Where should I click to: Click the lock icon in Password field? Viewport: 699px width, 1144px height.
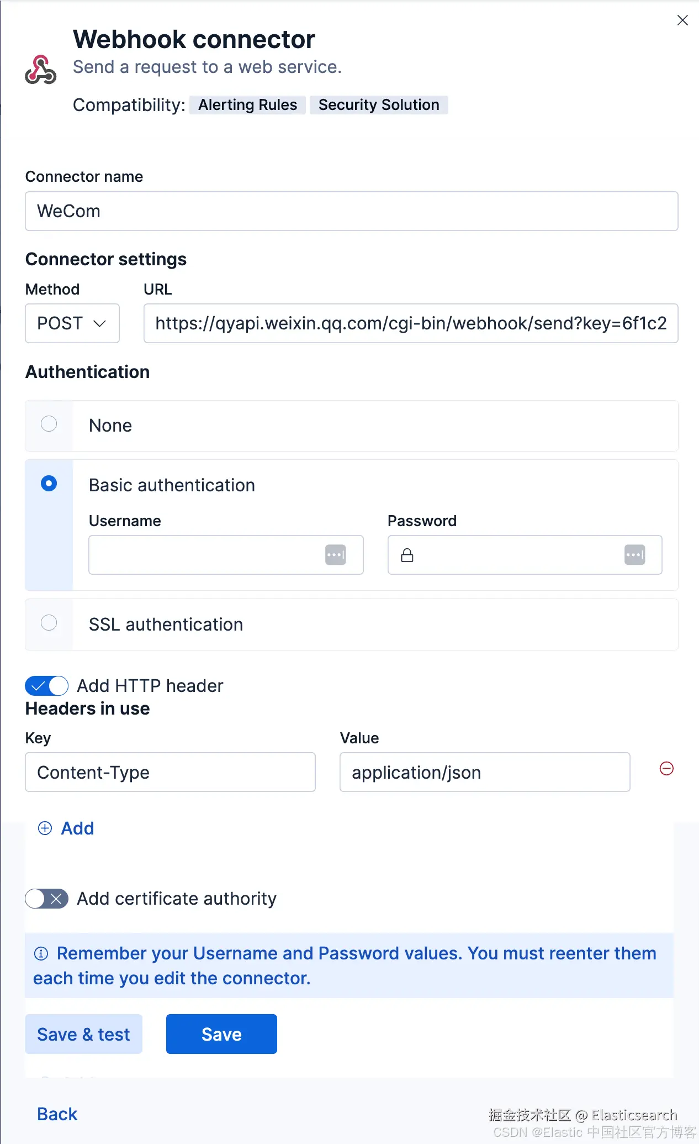[407, 555]
